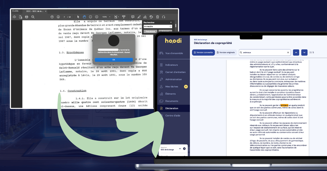327x171 pixels.
Task: Select the DDC - SDC de la... document tab
Action: click(x=35, y=11)
